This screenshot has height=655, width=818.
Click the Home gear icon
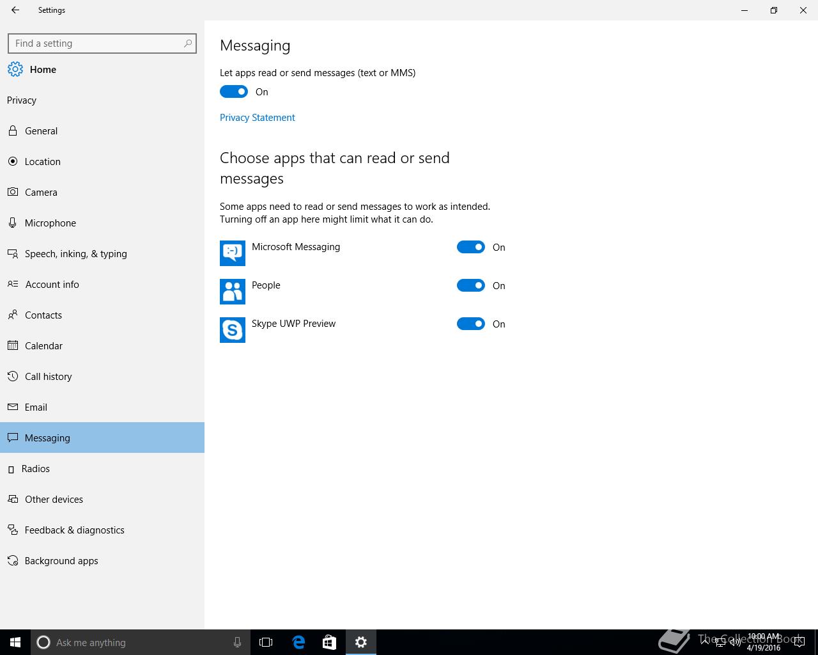click(x=15, y=69)
